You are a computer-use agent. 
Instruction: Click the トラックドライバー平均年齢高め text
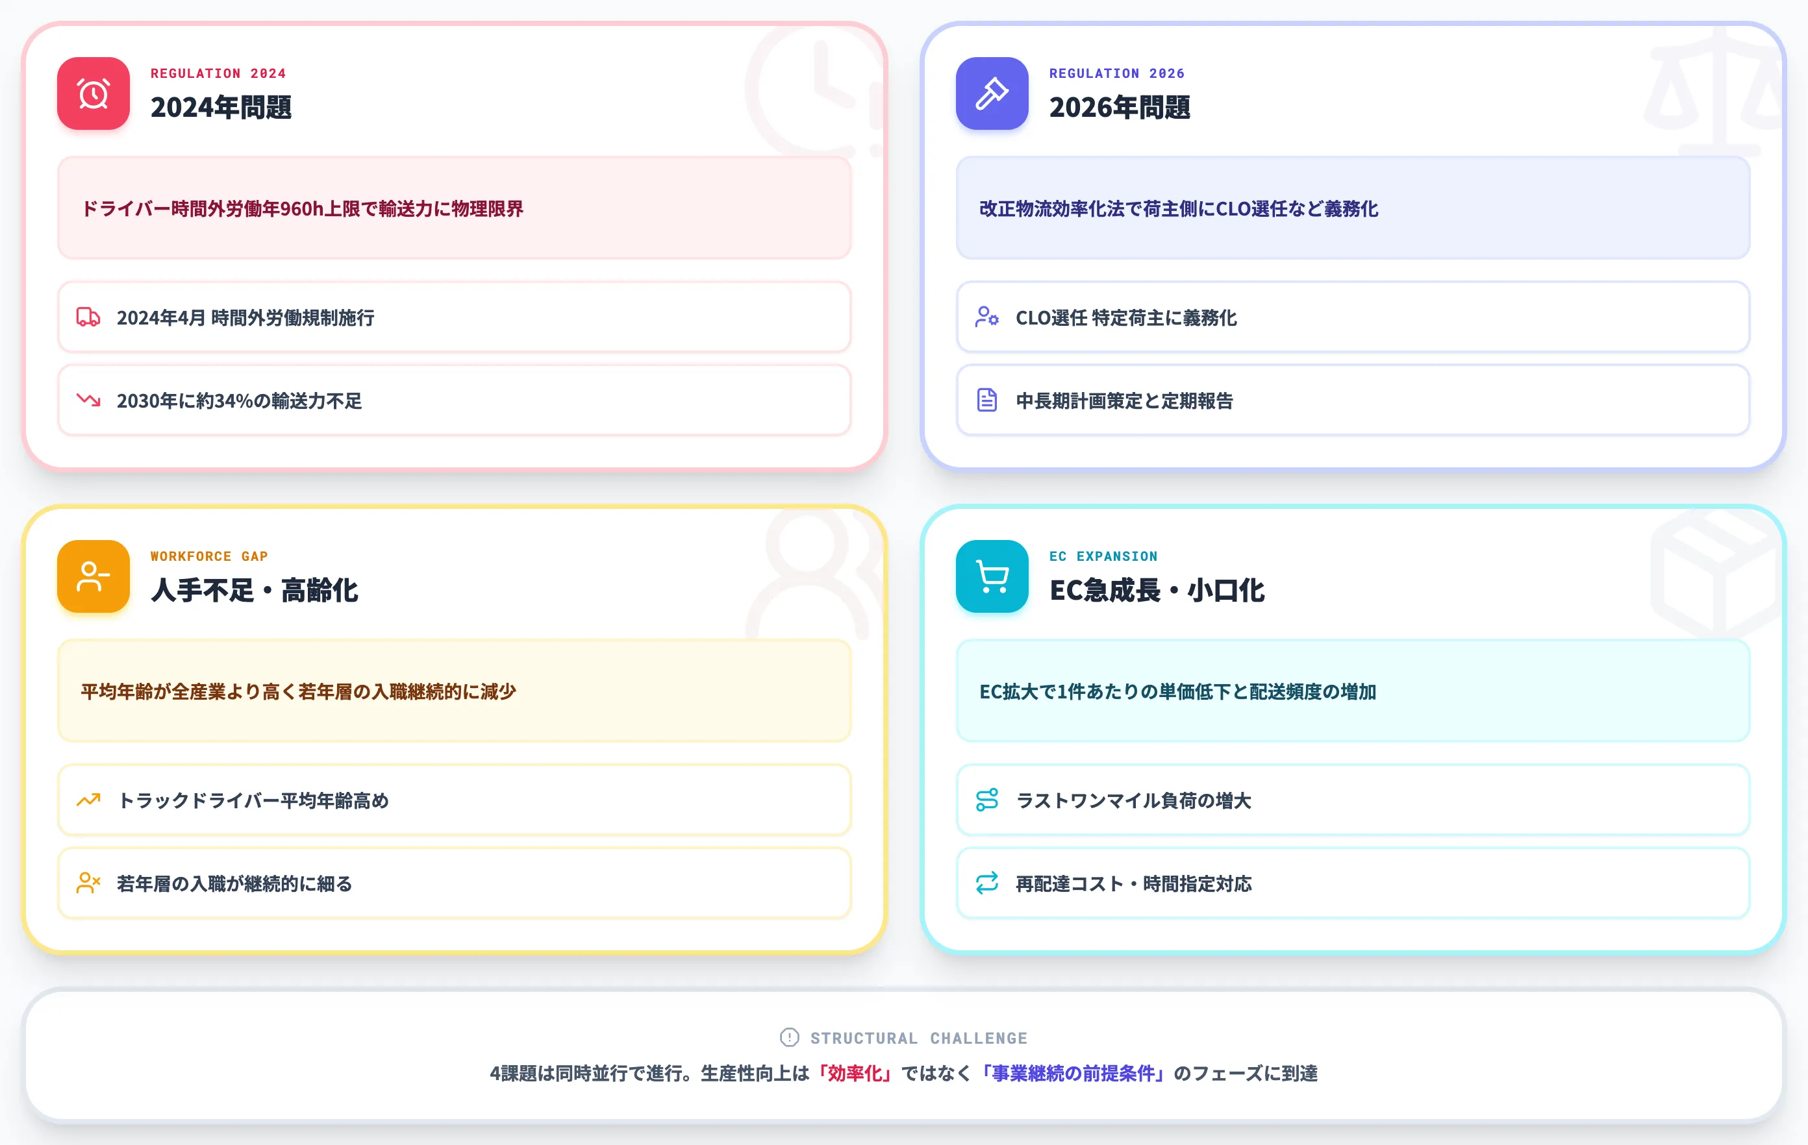[x=253, y=802]
